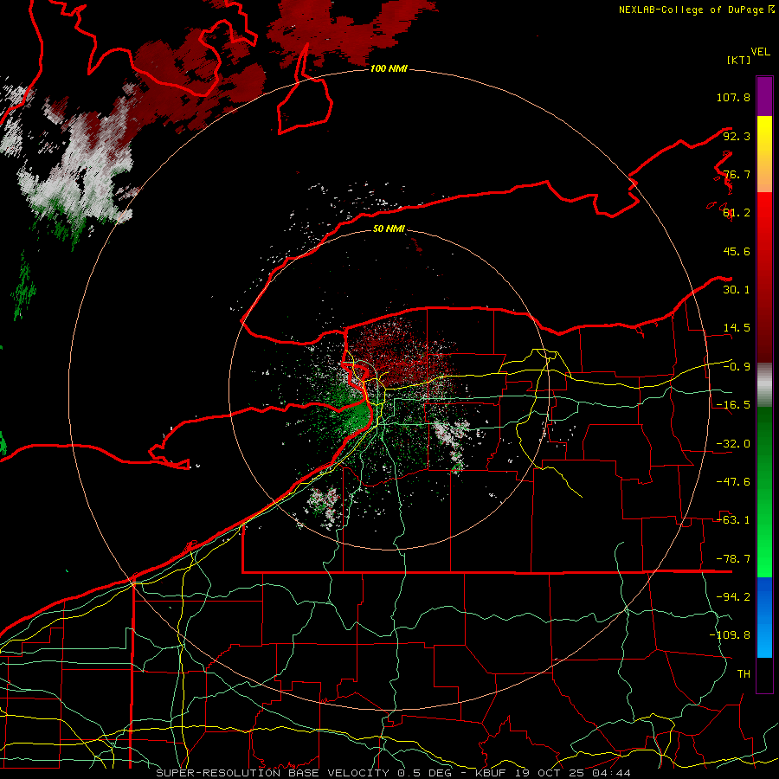Click the -63.1 legend value
Screen dimensions: 779x779
coord(733,520)
